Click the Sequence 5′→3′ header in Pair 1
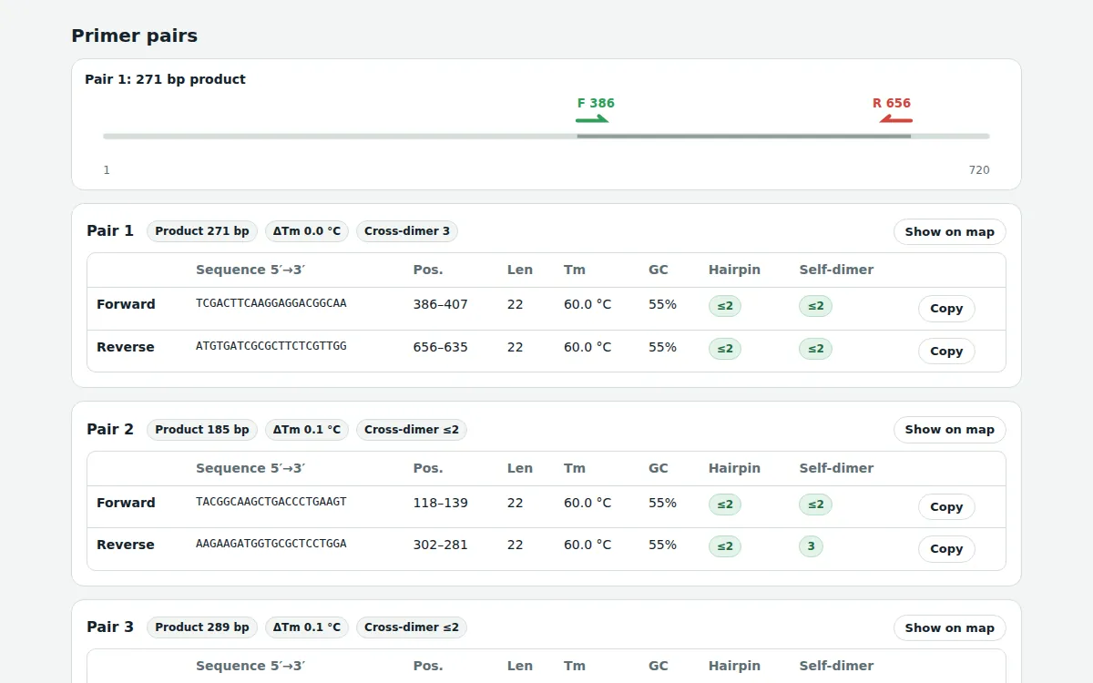The image size is (1093, 683). point(250,270)
